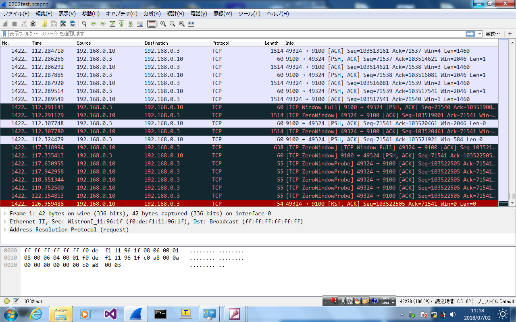
Task: Open Internet Explorer from the taskbar
Action: point(36,314)
